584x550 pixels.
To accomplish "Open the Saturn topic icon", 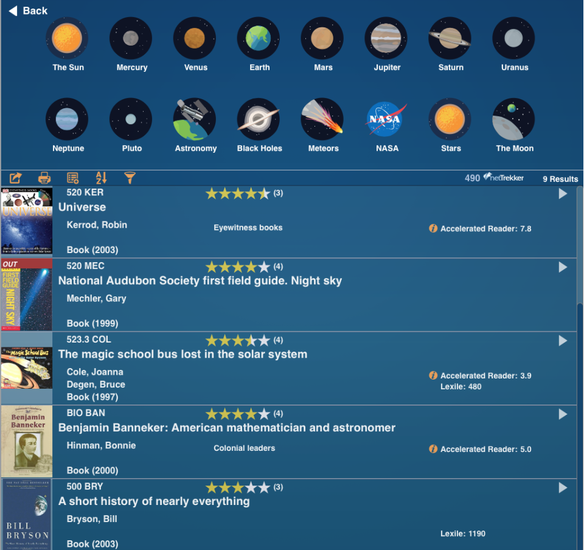I will [x=450, y=38].
